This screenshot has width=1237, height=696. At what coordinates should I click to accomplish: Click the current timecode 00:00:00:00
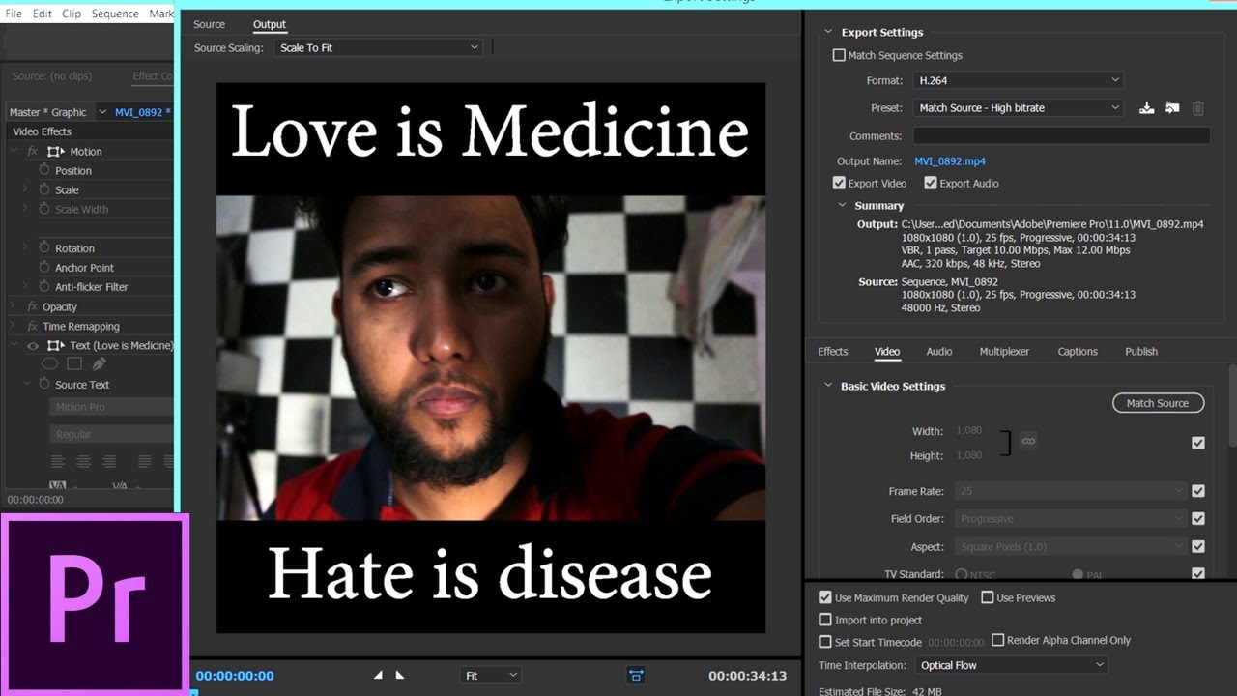tap(235, 676)
